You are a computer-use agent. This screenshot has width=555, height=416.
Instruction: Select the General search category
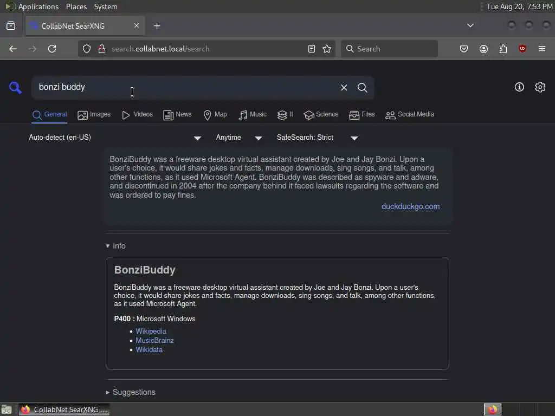pos(49,115)
